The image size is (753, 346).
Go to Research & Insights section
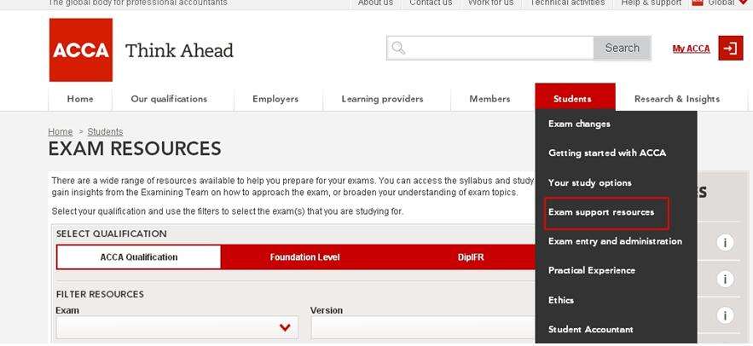coord(676,99)
